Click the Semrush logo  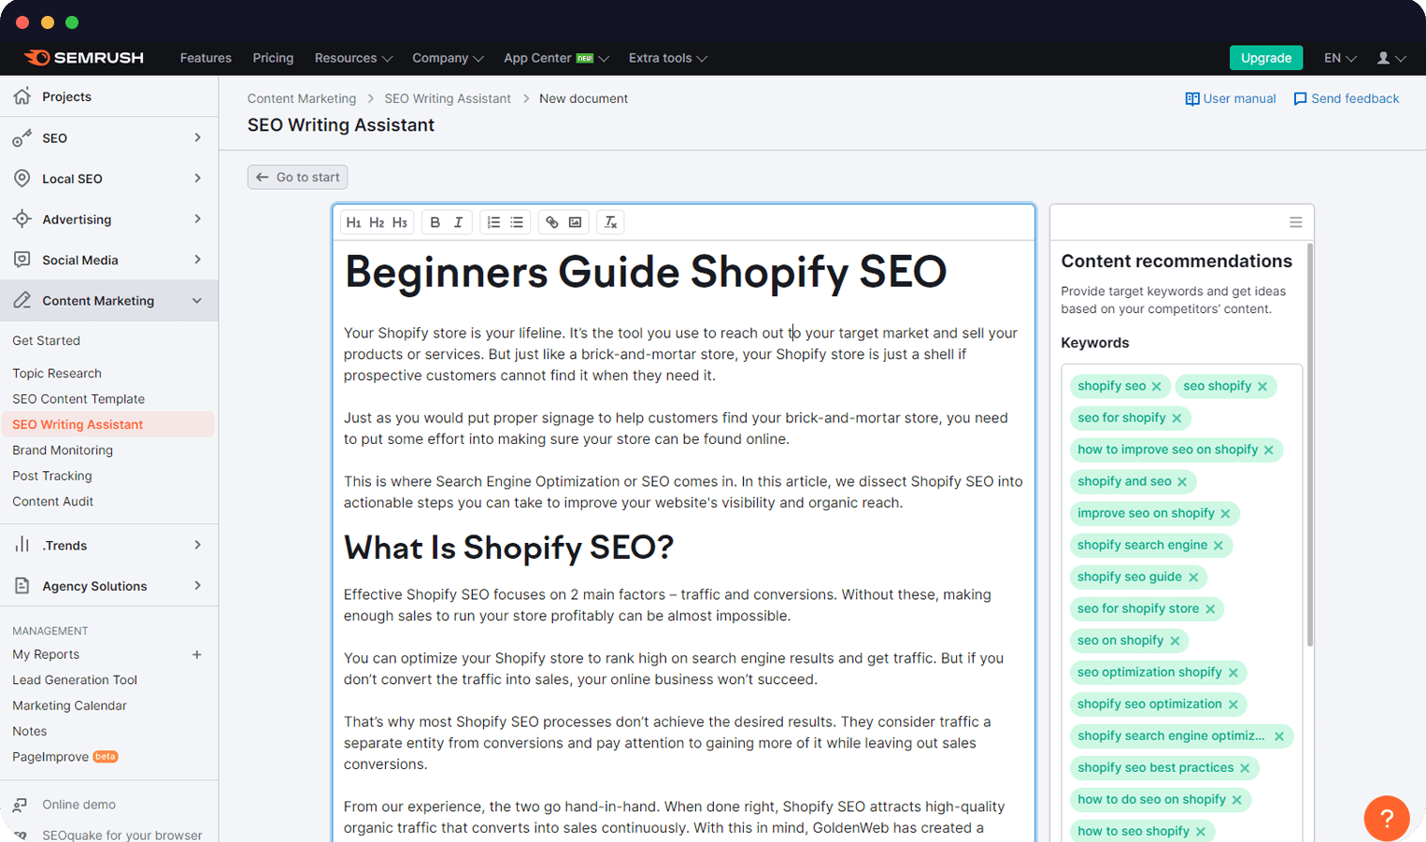coord(84,58)
